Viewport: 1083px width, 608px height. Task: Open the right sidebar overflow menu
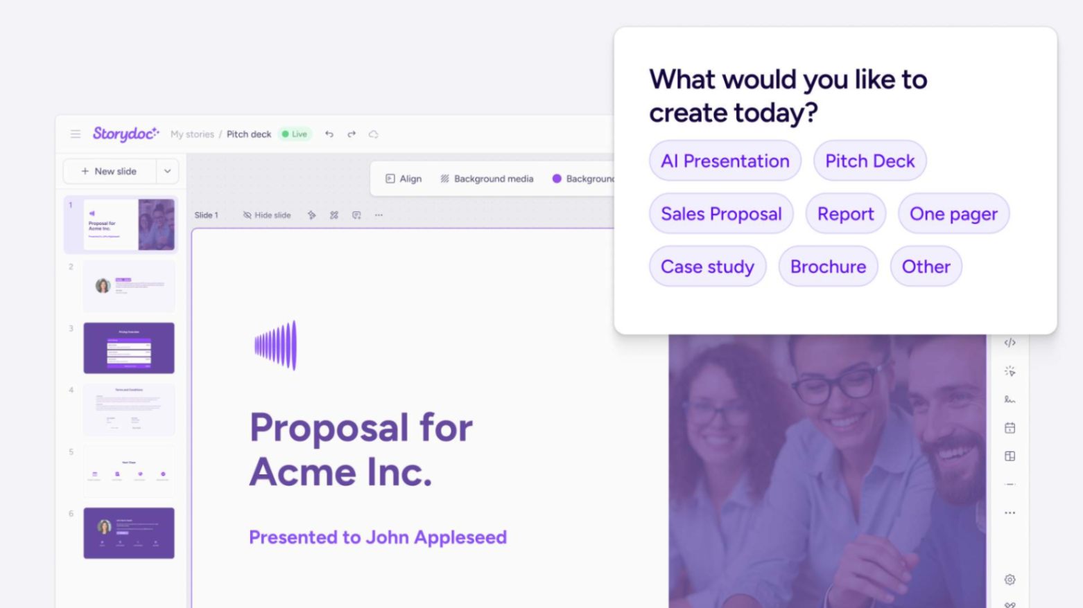1010,512
